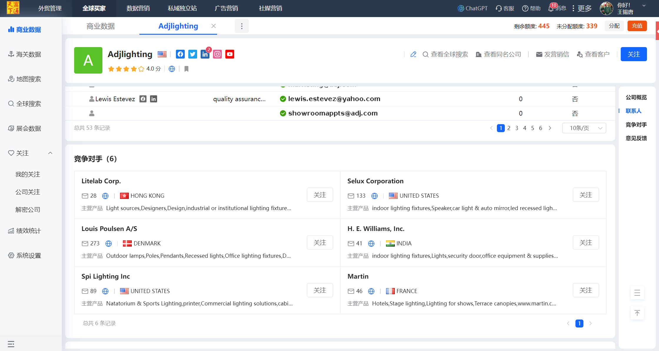Viewport: 659px width, 351px height.
Task: Open the page size 10条/页 dropdown
Action: pos(584,128)
